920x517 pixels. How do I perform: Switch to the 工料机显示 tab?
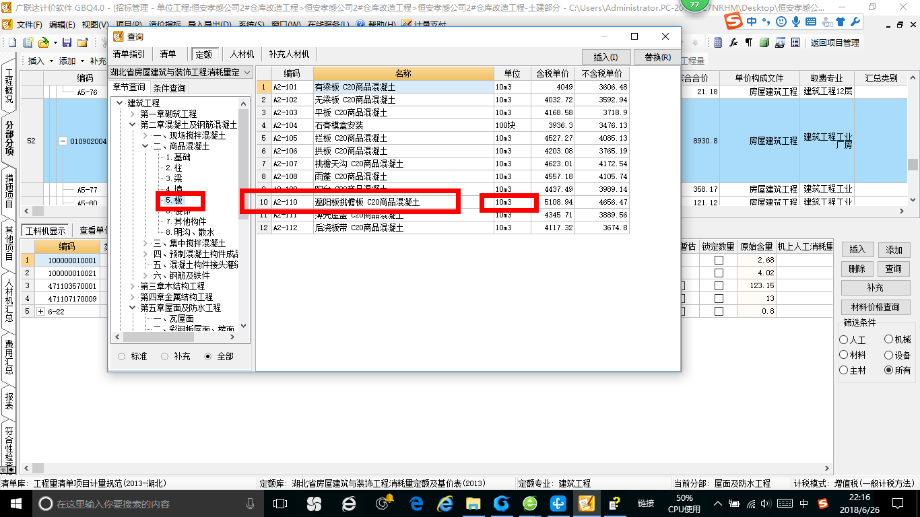46,231
